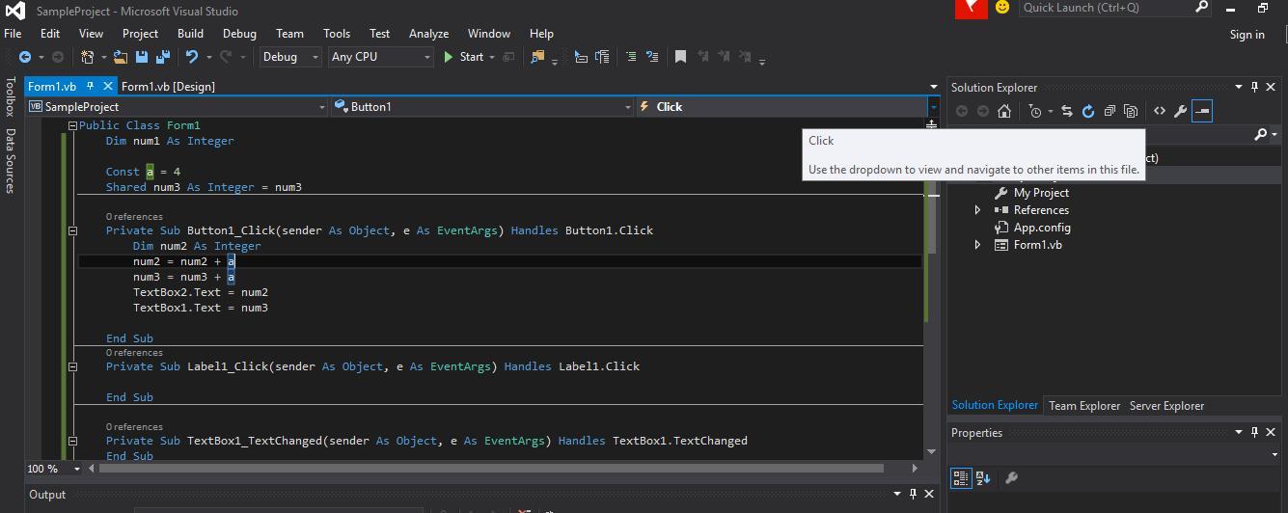Click the bookmark icon in the toolbar
1288x513 pixels.
(x=680, y=57)
